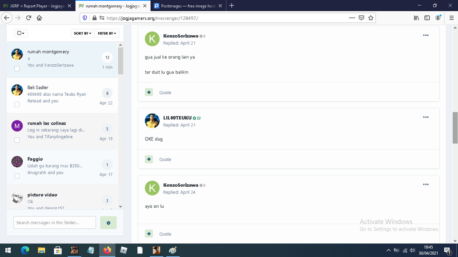Close the Postimages tab
Image resolution: width=458 pixels, height=257 pixels.
[x=220, y=6]
